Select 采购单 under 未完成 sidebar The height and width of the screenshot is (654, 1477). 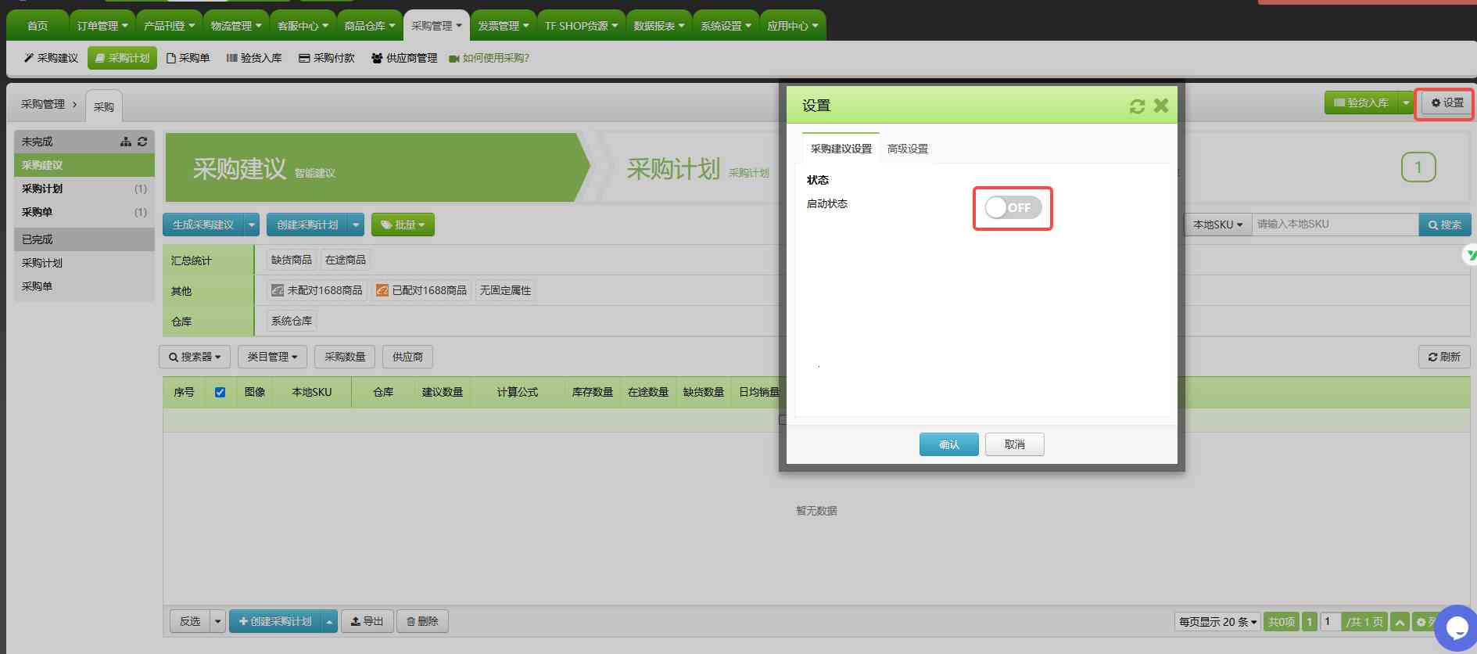point(84,212)
